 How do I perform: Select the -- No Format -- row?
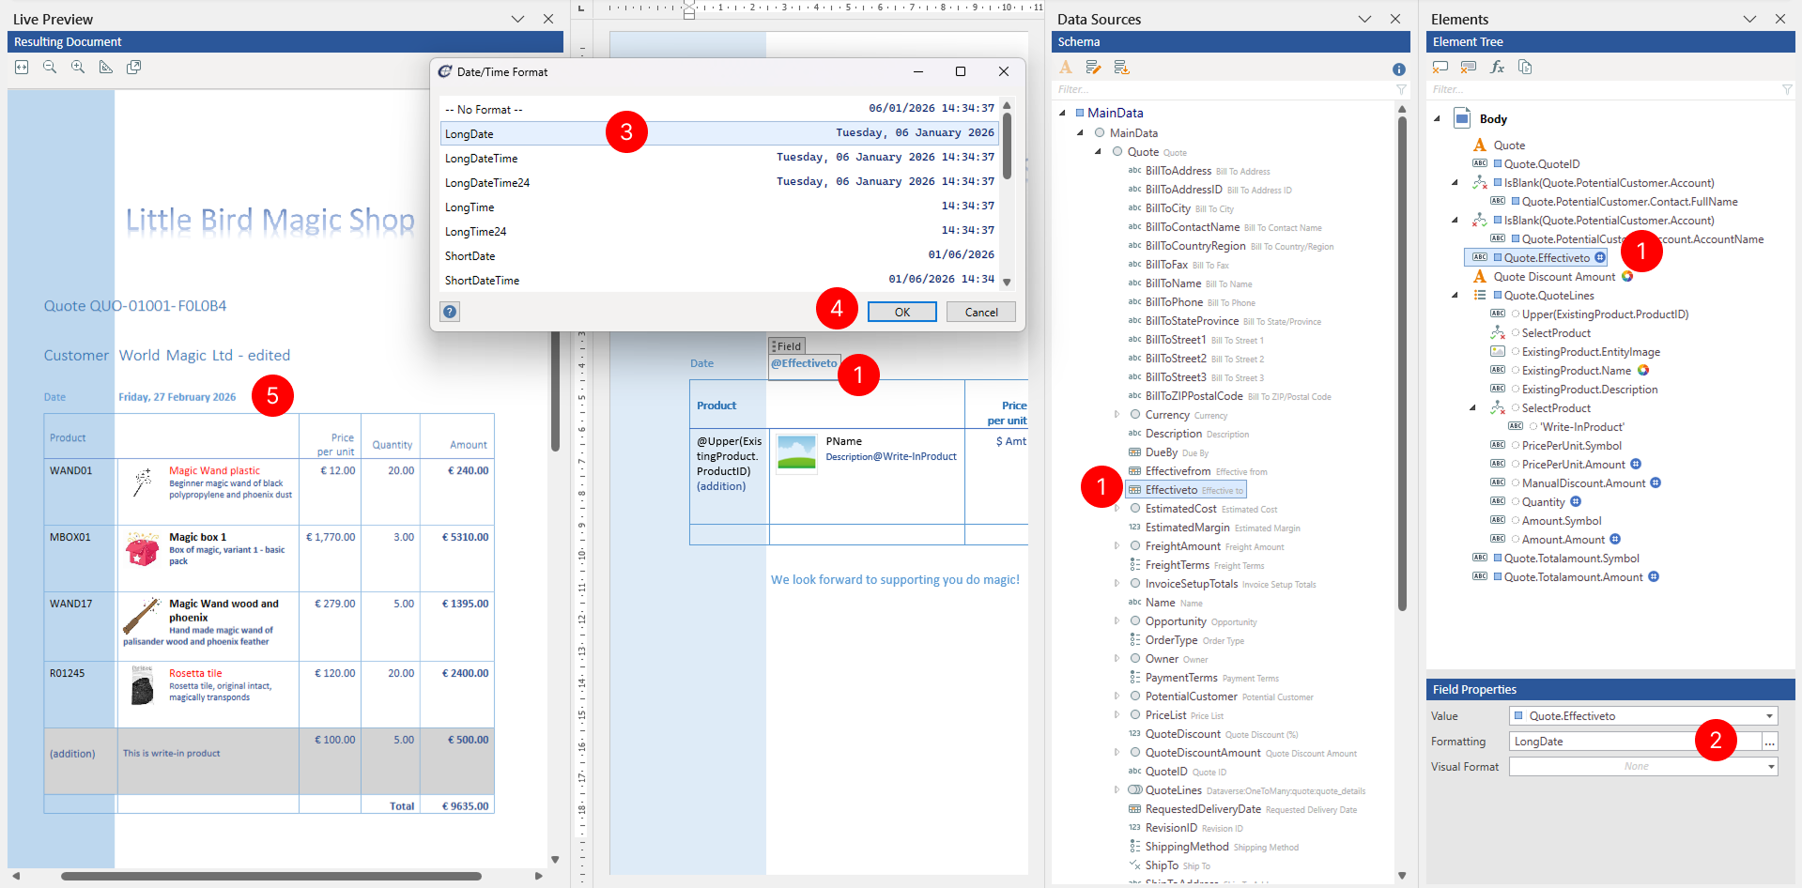tap(719, 109)
